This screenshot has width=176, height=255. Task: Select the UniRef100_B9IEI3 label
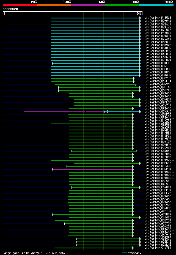tap(158, 63)
